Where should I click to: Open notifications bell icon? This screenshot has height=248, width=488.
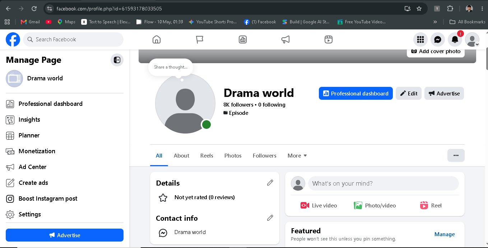click(455, 39)
